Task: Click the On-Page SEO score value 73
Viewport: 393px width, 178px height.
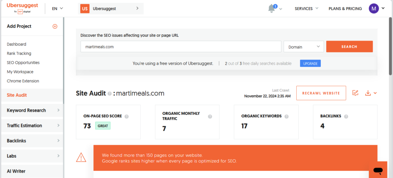Action: [x=87, y=126]
